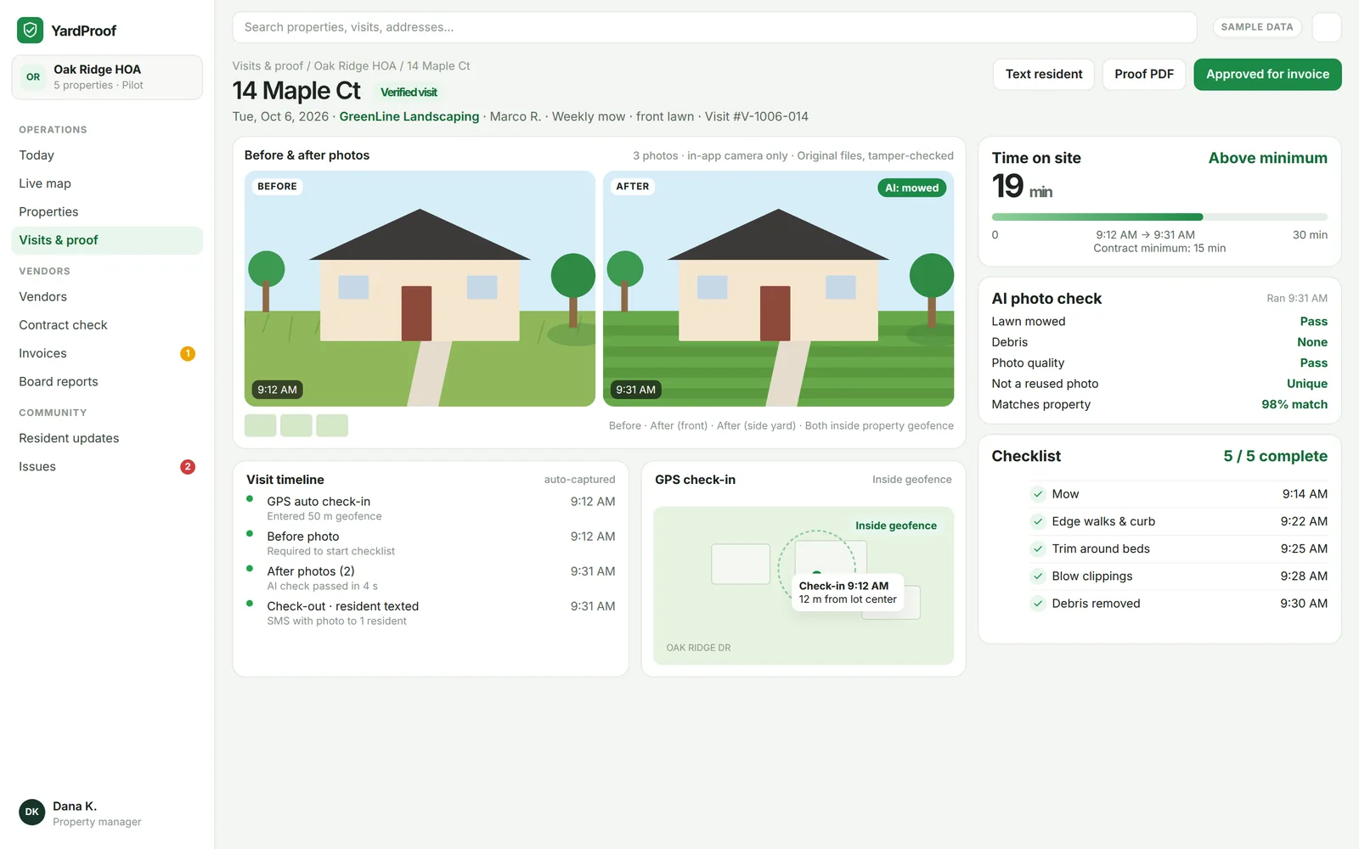Screen dimensions: 1359x849
Task: Open Contract check in the sidebar
Action: [x=107, y=325]
